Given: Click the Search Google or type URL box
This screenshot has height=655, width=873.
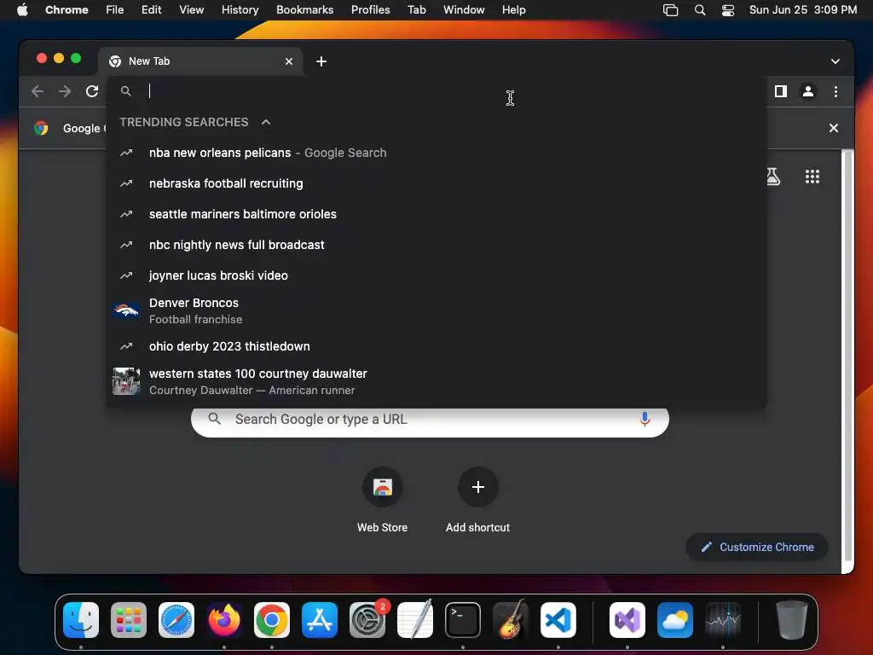Looking at the screenshot, I should tap(430, 420).
